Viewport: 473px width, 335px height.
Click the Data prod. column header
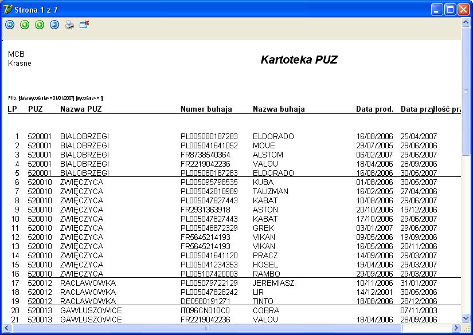[375, 109]
